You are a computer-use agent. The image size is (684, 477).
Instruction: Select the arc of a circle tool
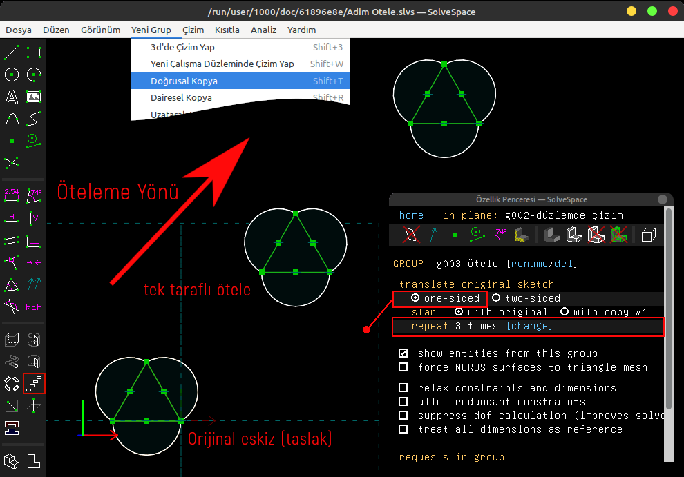pos(34,75)
